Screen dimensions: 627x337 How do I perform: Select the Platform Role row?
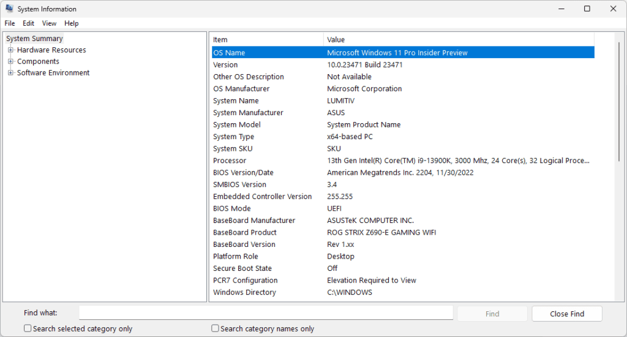[x=403, y=257]
